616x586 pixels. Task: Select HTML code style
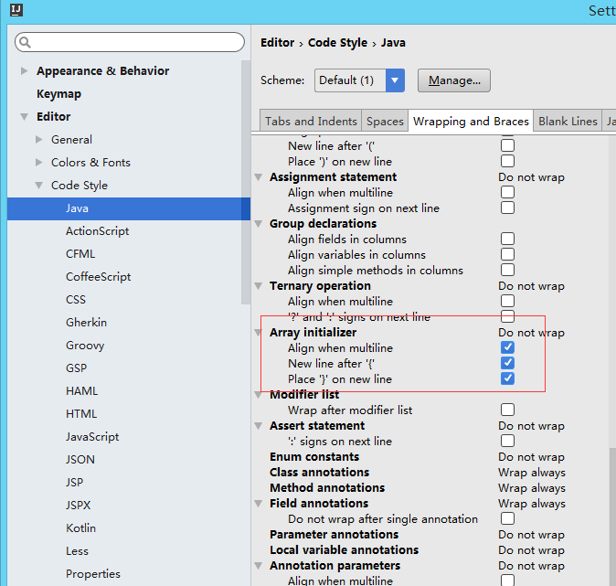[81, 414]
